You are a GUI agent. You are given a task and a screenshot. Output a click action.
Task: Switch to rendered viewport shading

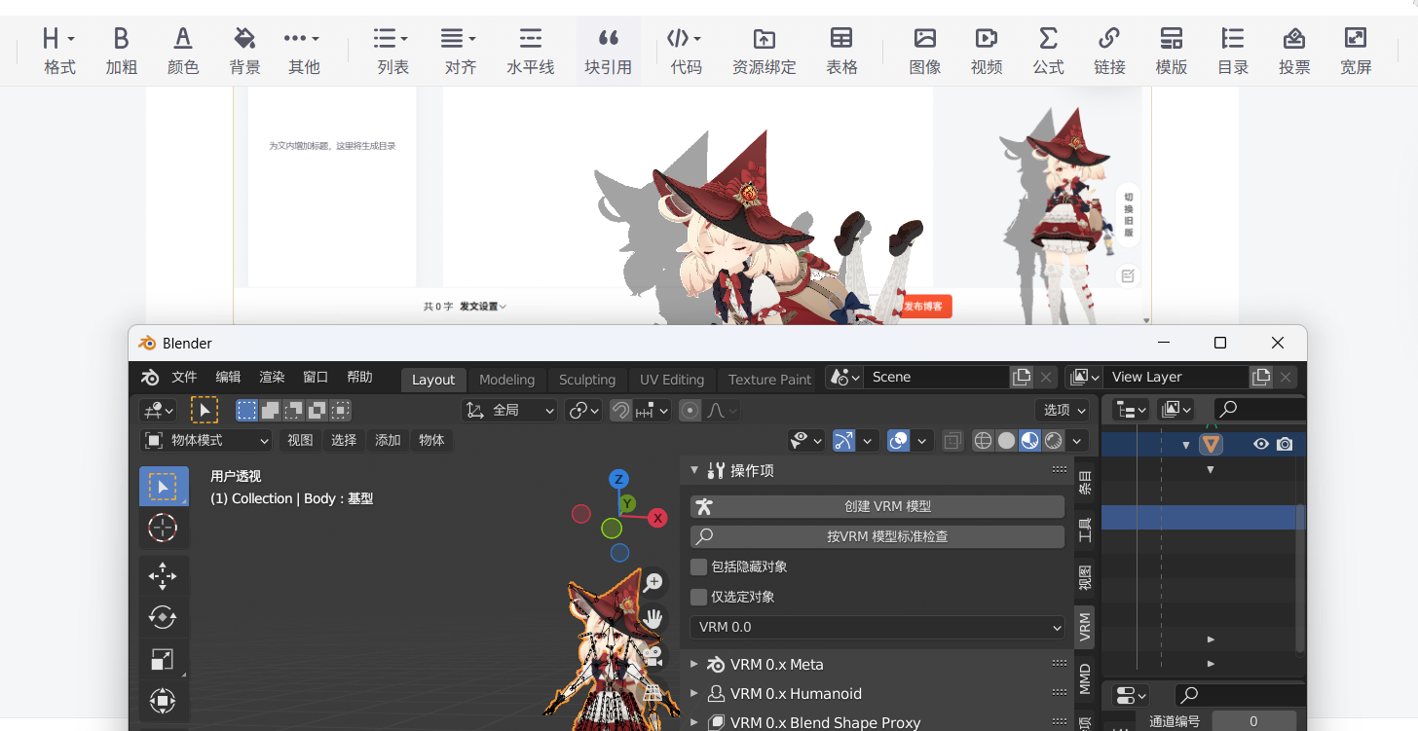tap(1054, 441)
